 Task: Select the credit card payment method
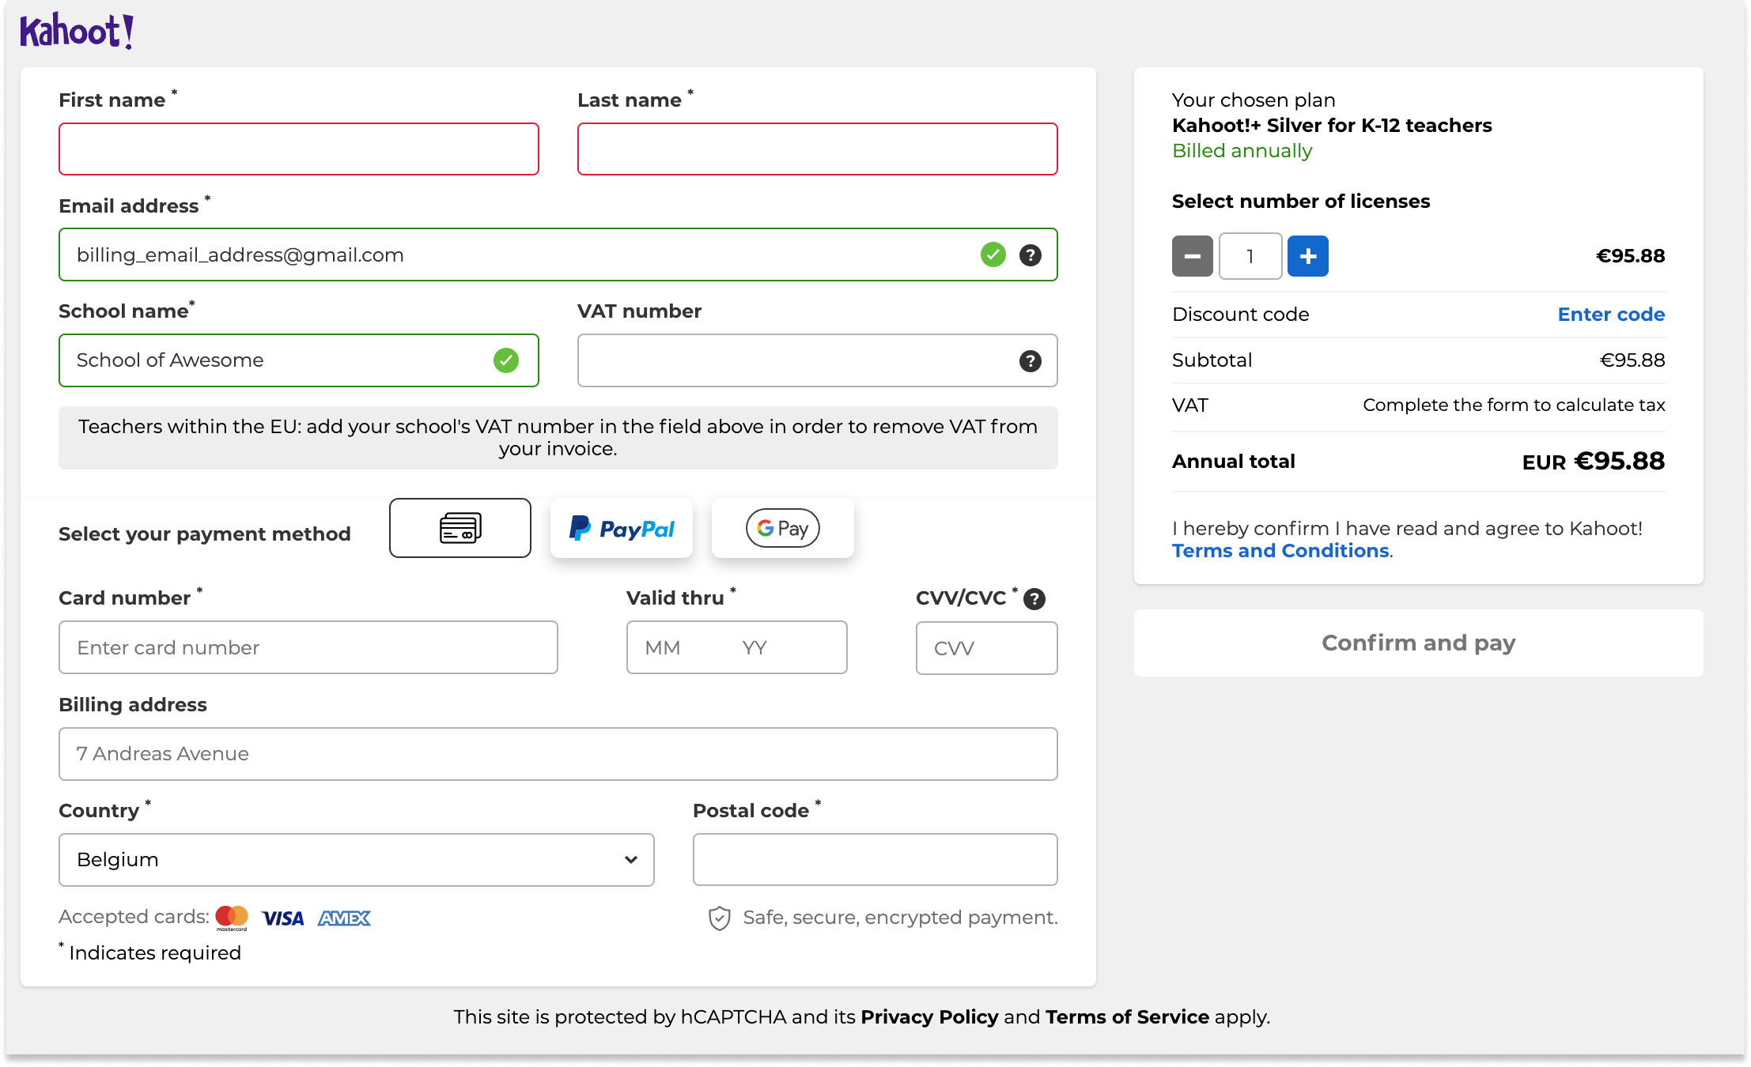459,528
